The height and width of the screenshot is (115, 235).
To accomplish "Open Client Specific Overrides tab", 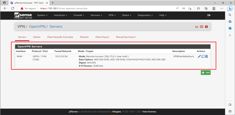I will (60, 37).
